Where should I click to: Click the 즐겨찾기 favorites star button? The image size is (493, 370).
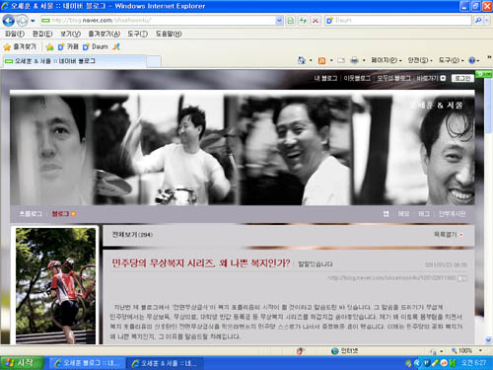(x=20, y=47)
